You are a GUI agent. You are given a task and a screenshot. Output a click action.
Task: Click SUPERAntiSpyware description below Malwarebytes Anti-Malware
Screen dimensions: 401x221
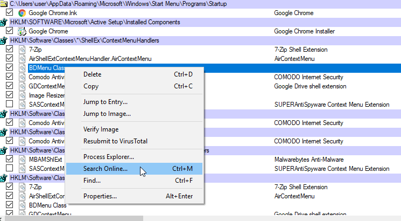click(332, 169)
